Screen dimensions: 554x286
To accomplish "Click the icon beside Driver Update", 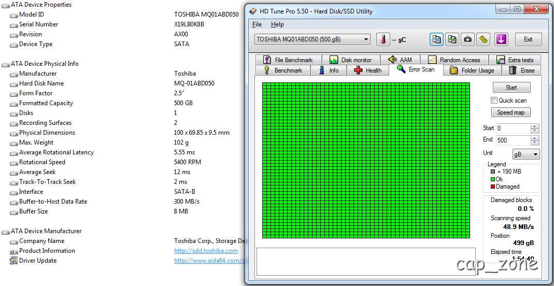I will click(x=14, y=261).
